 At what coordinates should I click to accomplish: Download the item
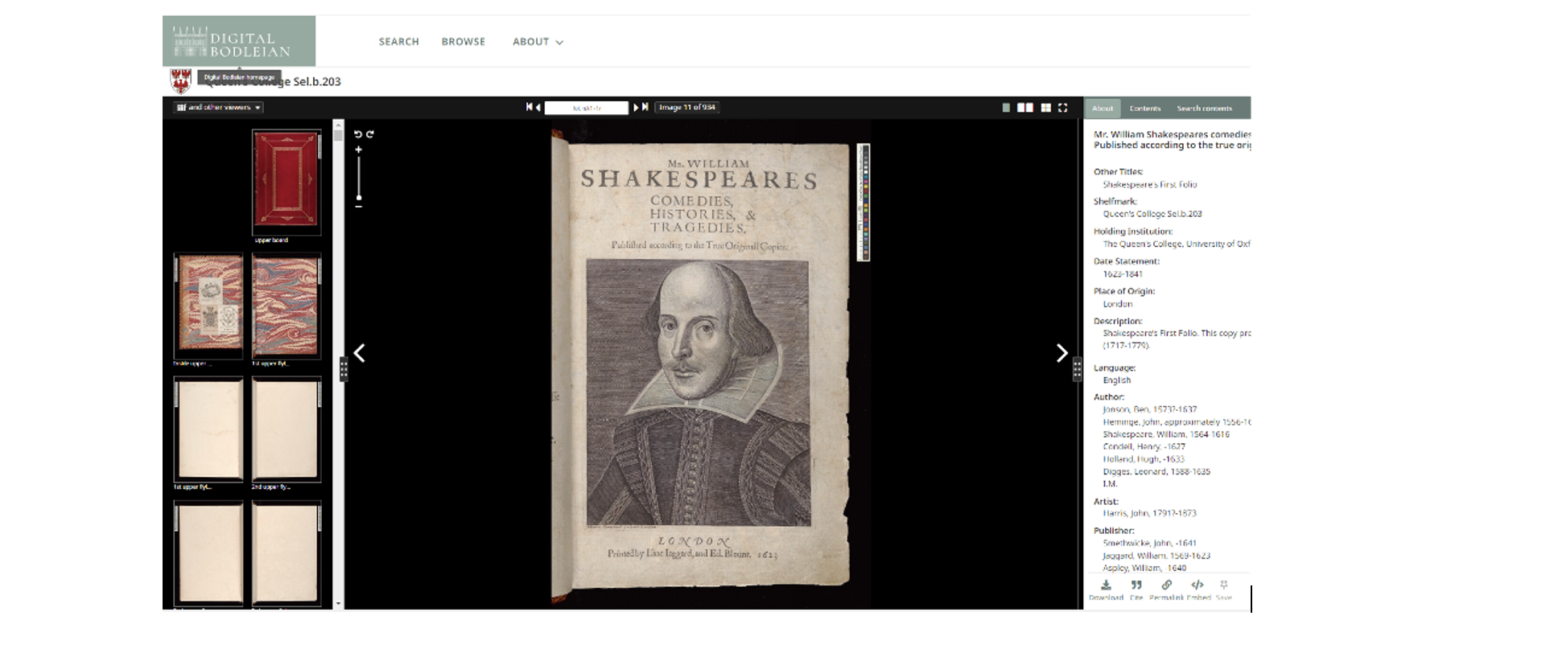(1106, 589)
